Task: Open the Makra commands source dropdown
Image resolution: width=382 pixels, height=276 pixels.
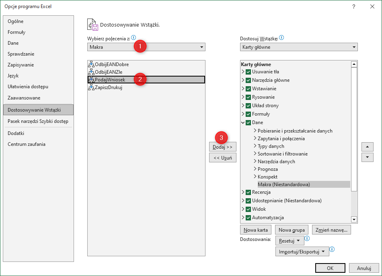Action: pos(146,47)
